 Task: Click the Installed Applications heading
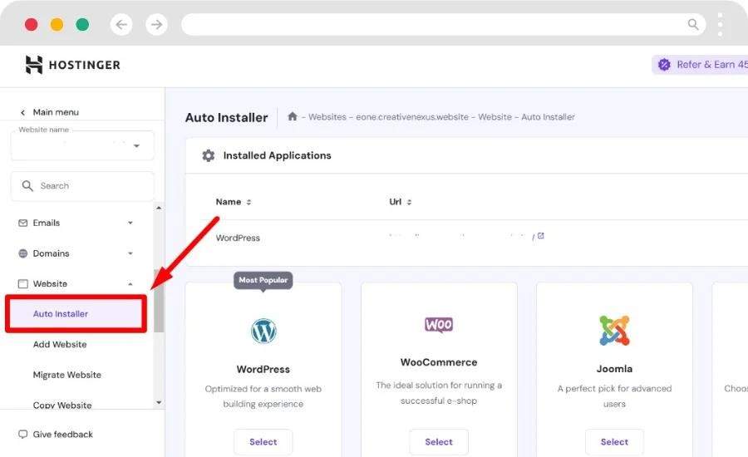[x=277, y=155]
